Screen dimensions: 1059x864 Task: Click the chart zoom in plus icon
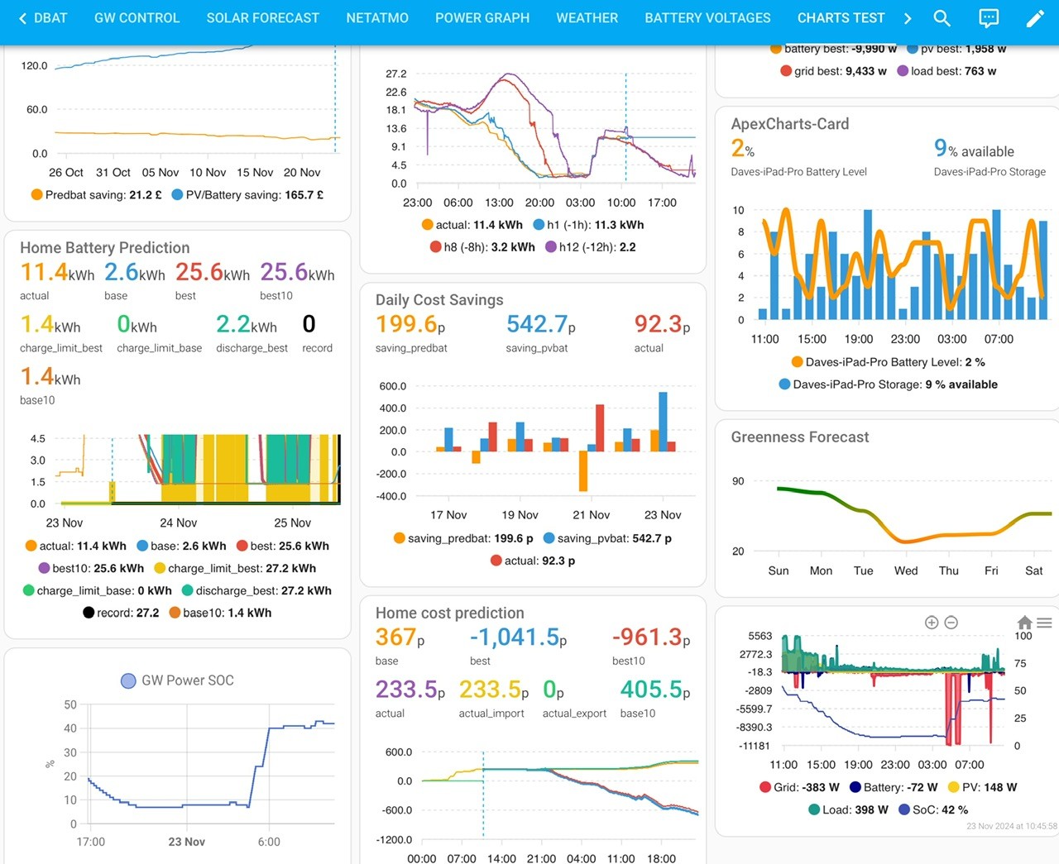[x=932, y=623]
